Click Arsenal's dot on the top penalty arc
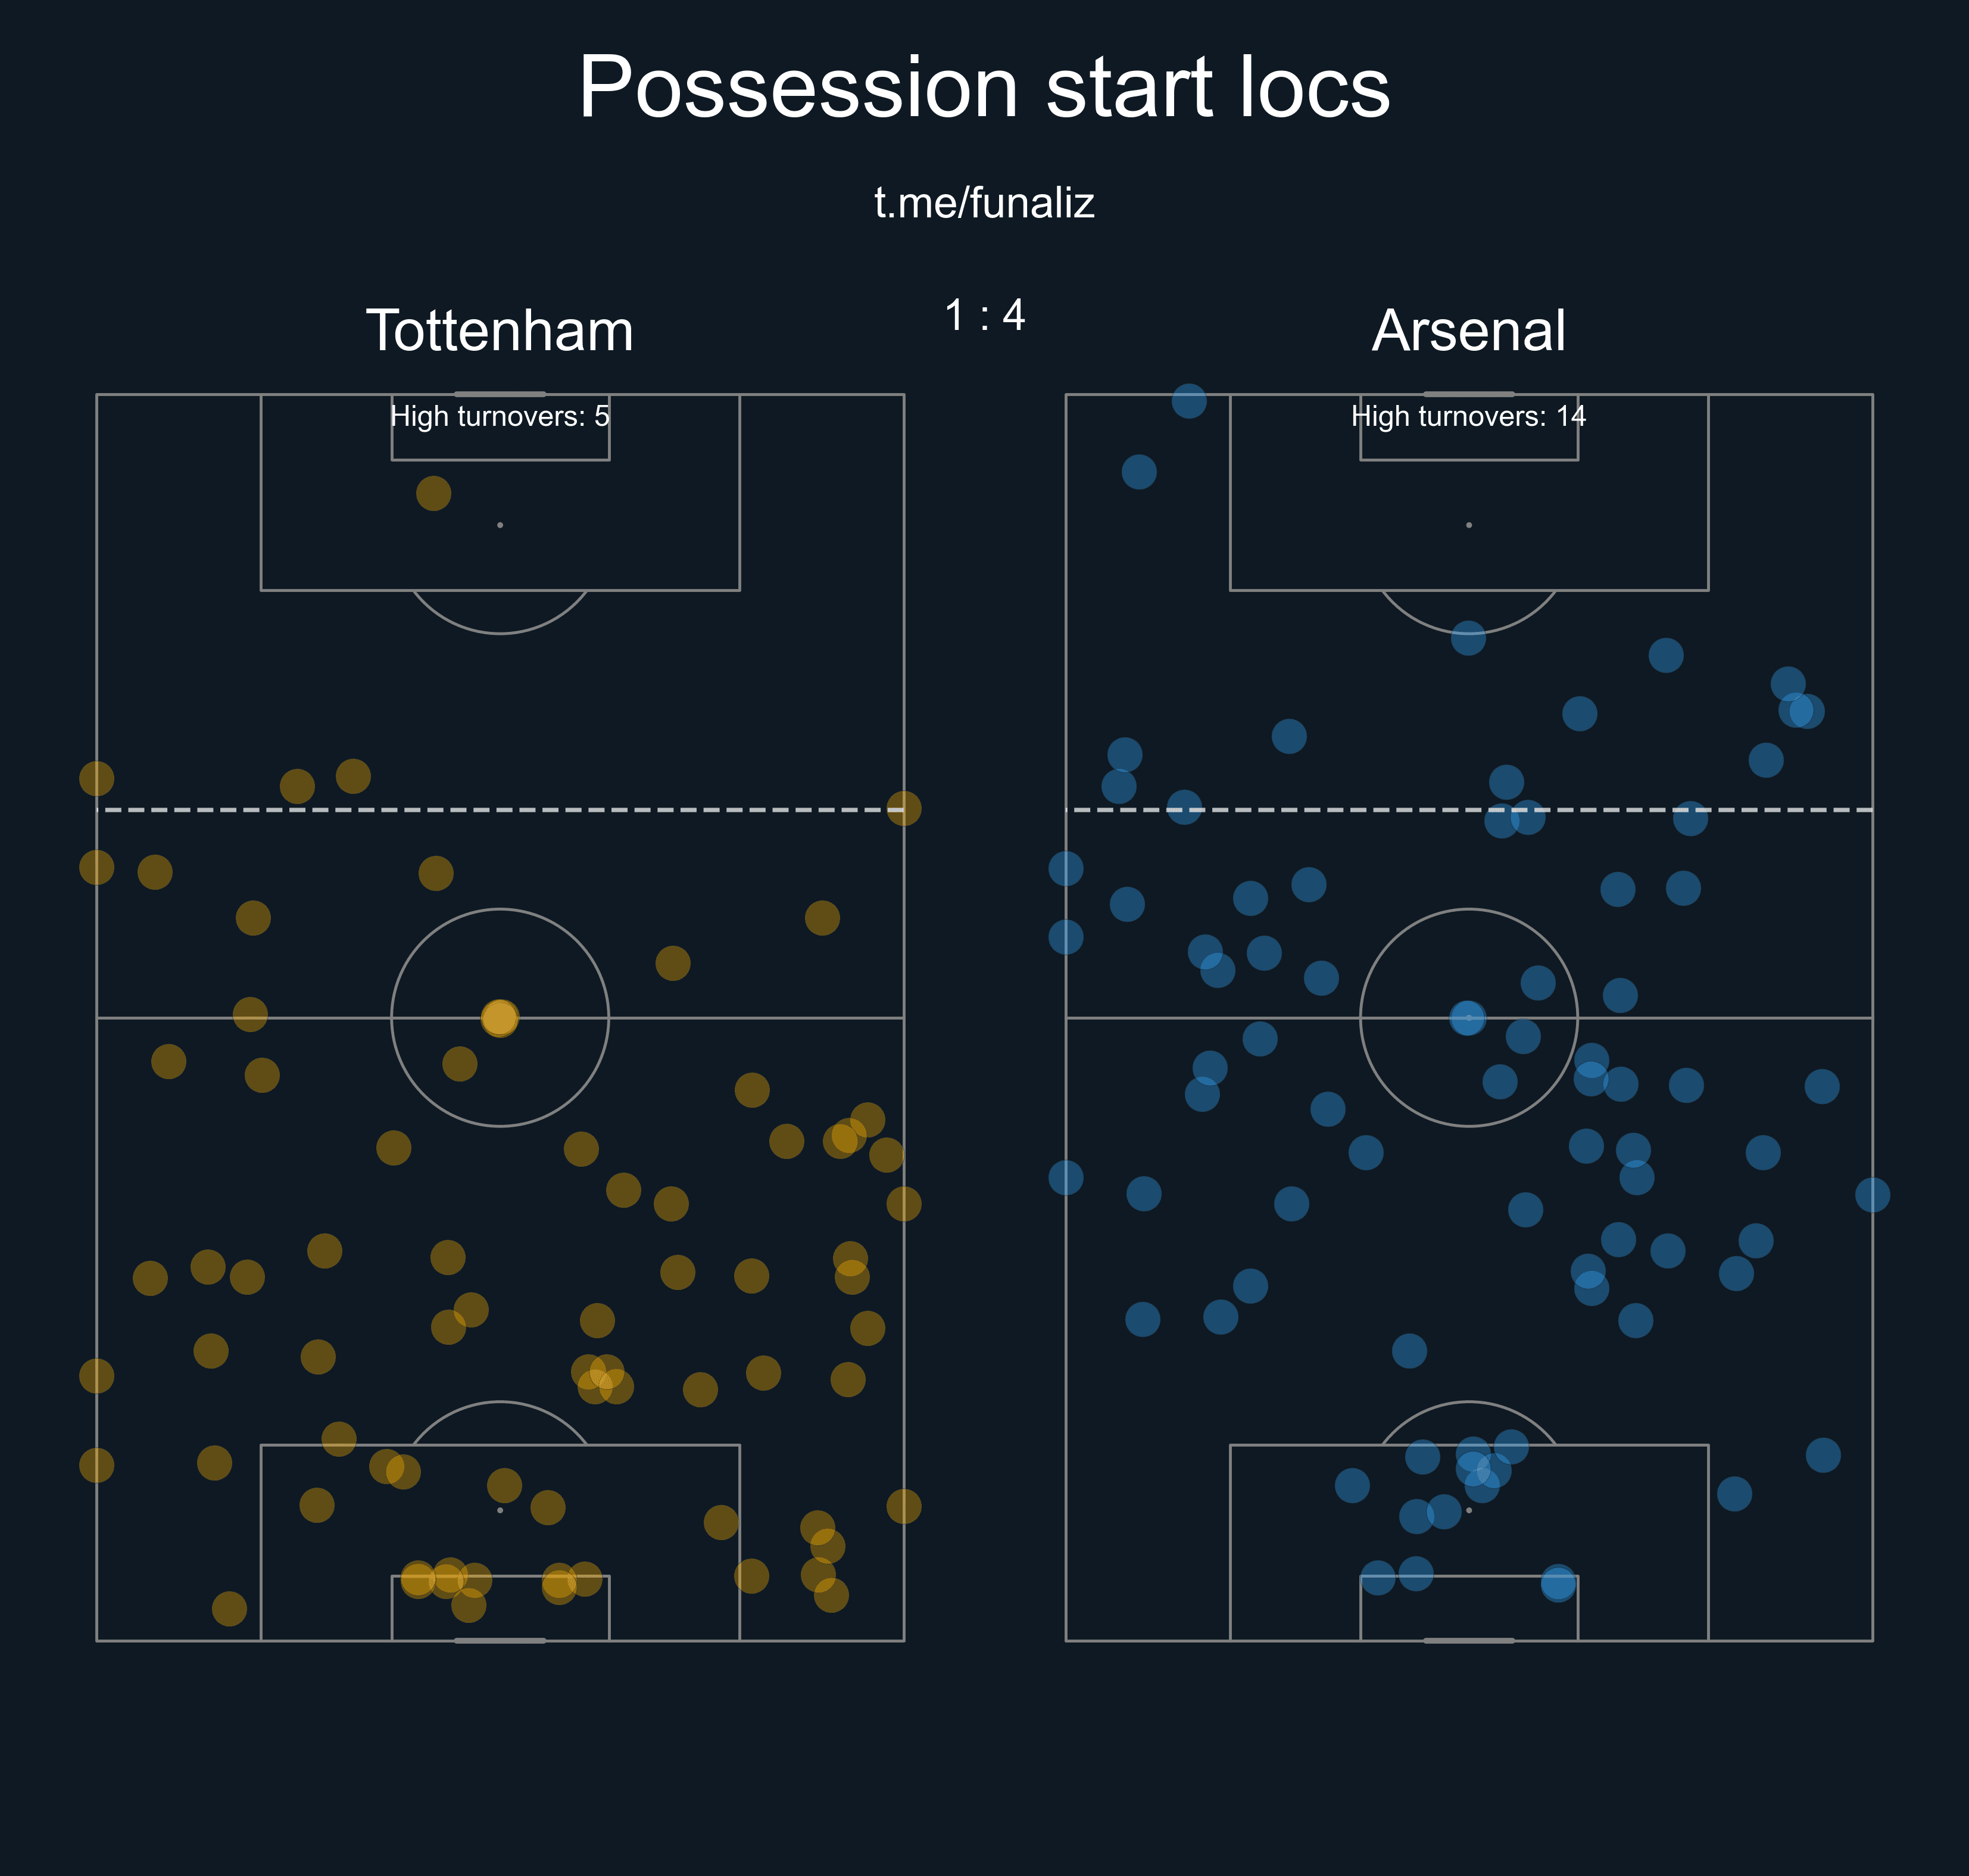The width and height of the screenshot is (1969, 1876). 1468,637
